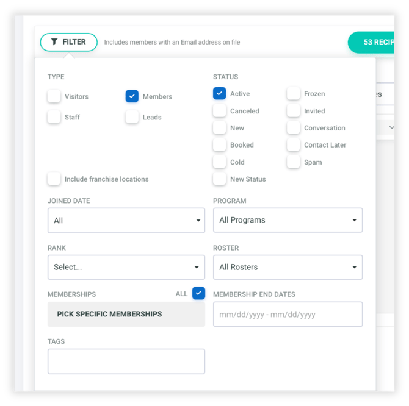409x406 pixels.
Task: Enable Include franchise locations checkbox
Action: click(x=54, y=179)
